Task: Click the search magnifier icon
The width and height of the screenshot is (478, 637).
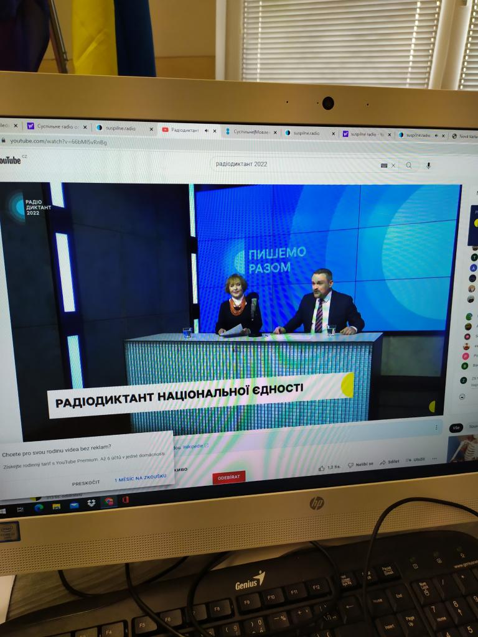Action: click(x=409, y=165)
